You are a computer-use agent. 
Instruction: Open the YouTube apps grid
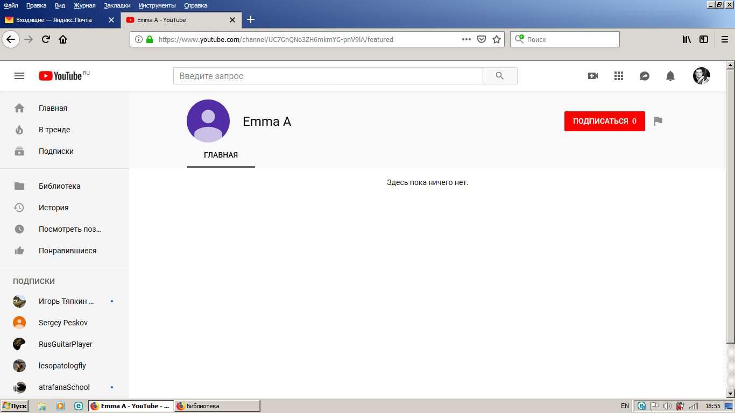(619, 76)
